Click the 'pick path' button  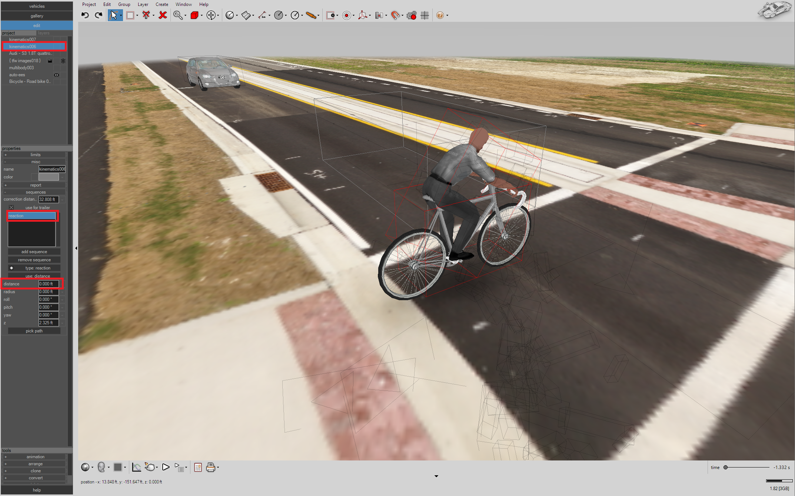34,331
